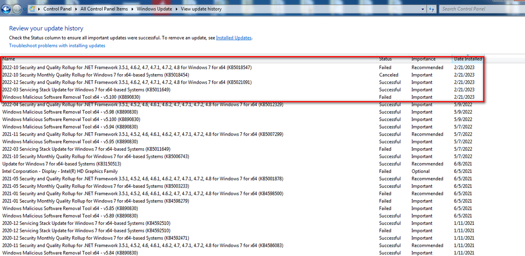Refresh the view update history page
Screen dimensions: 525x256
[432, 9]
